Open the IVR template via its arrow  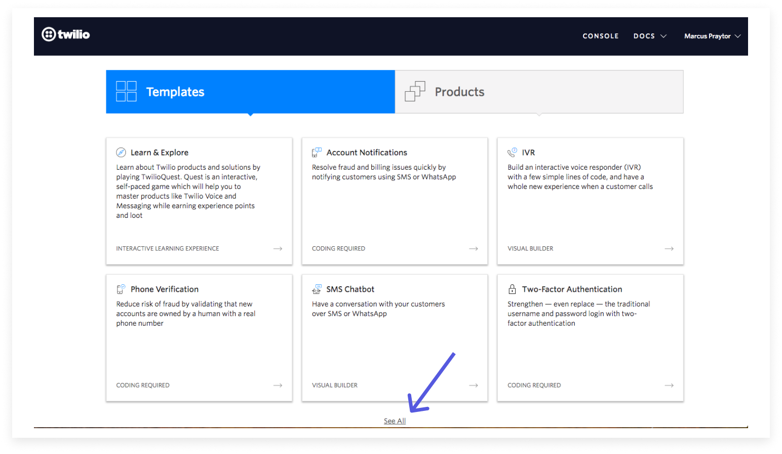[670, 248]
